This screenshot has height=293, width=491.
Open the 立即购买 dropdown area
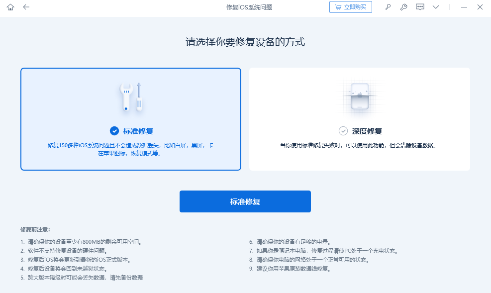pos(351,7)
